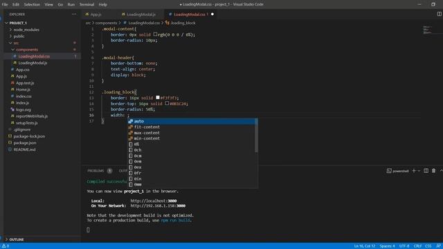Screen dimensions: 443x249
Task: Click the restore window button
Action: [x=433, y=4]
